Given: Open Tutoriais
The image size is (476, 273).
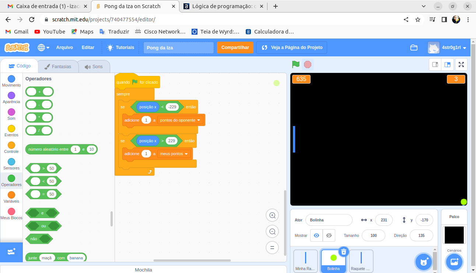Looking at the screenshot, I should click(120, 48).
